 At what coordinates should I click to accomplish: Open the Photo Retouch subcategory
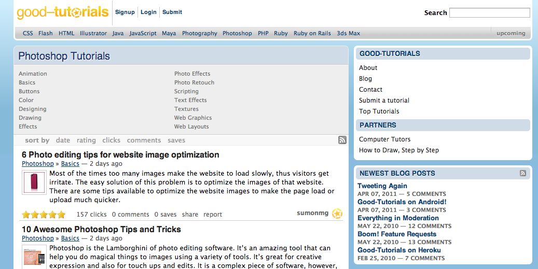click(x=194, y=82)
